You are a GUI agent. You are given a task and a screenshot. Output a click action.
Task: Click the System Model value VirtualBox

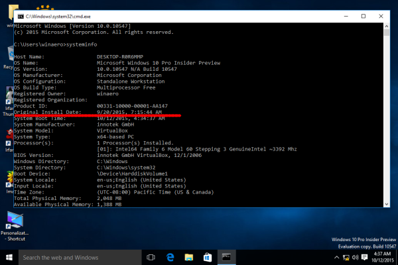pyautogui.click(x=112, y=131)
